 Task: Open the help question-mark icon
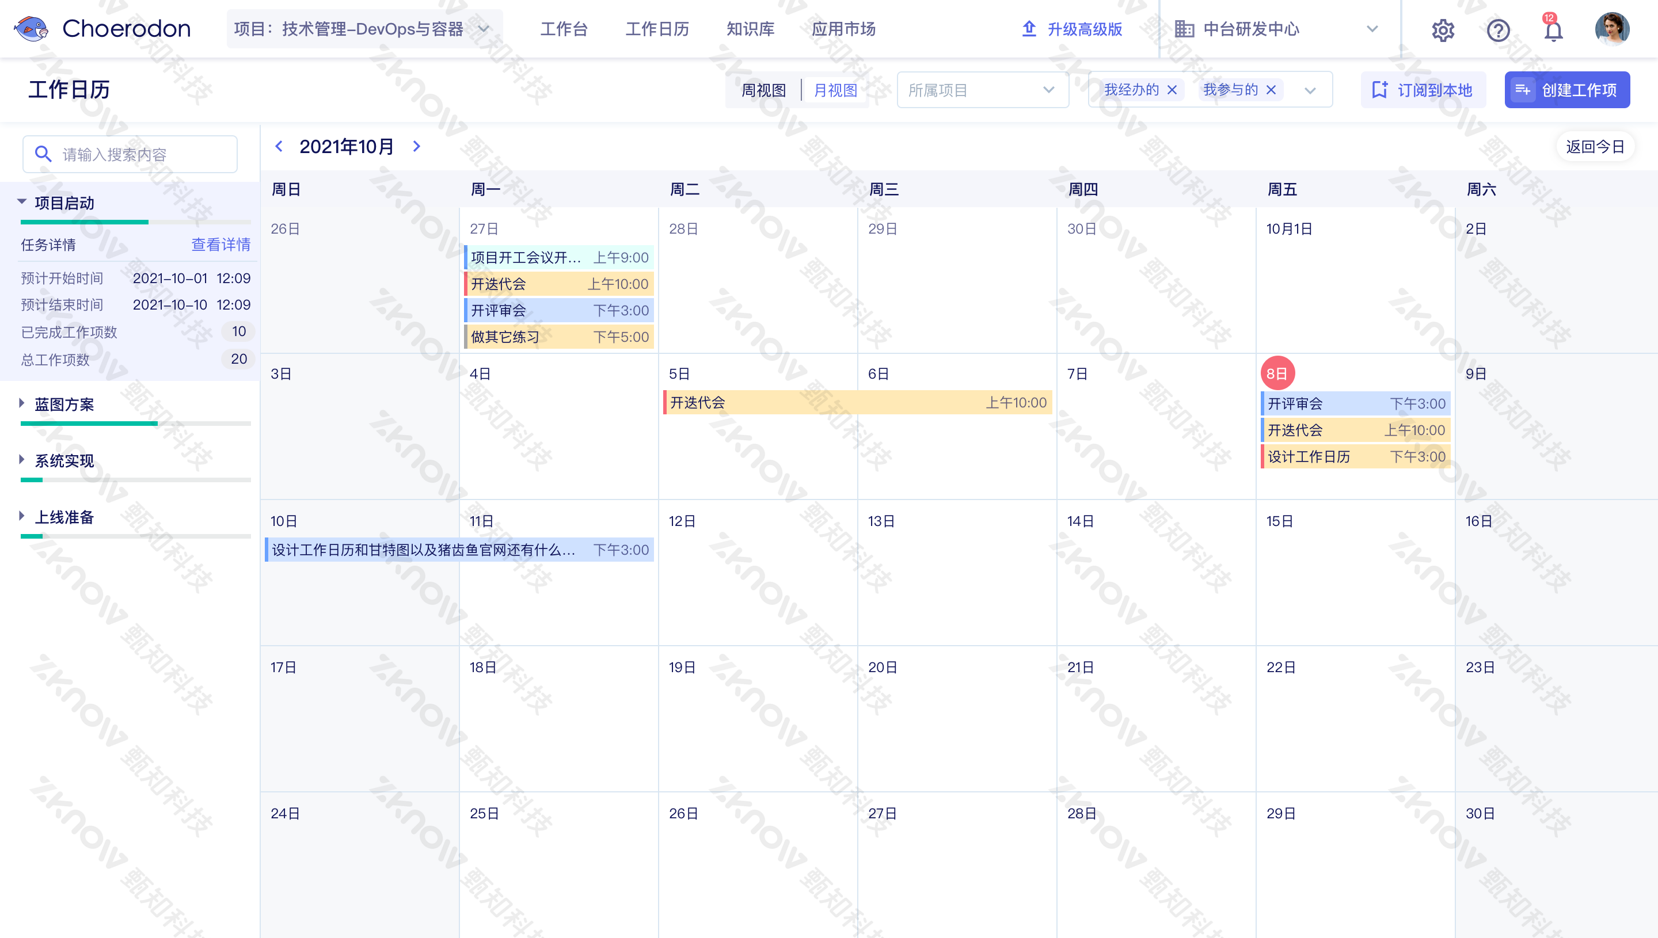point(1497,29)
